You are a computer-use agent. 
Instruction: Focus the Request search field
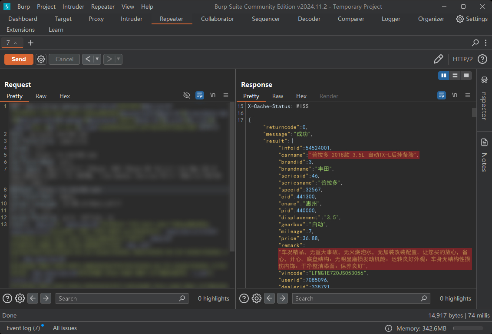[x=122, y=298]
